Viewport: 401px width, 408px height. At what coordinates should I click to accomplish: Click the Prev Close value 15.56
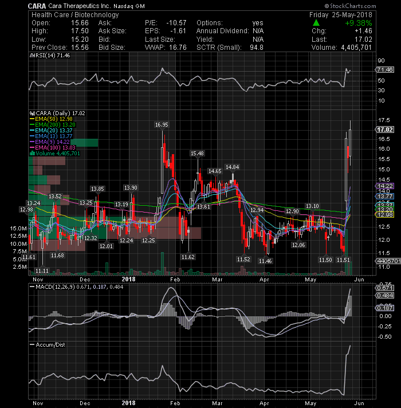coord(80,48)
